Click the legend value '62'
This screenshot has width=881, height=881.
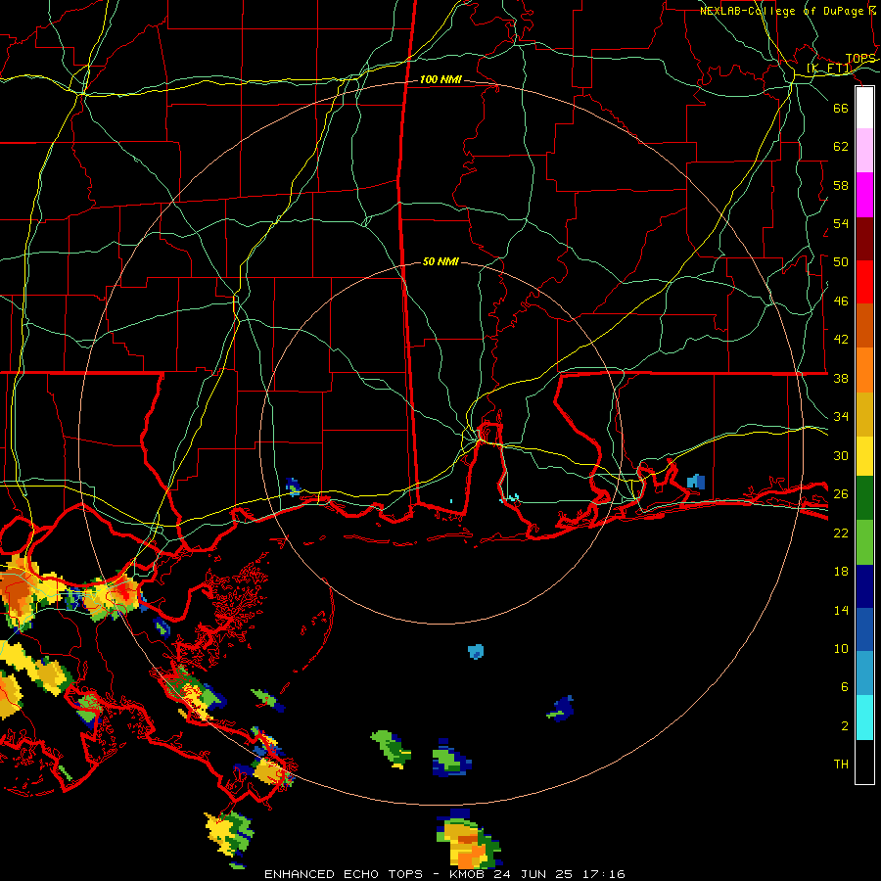click(841, 146)
